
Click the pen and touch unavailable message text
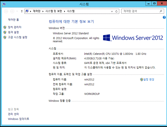(120, 68)
